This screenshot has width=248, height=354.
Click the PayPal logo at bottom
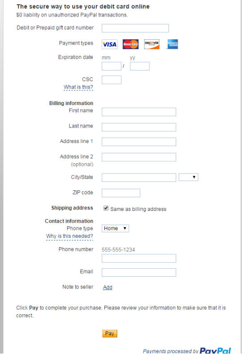pos(215,350)
